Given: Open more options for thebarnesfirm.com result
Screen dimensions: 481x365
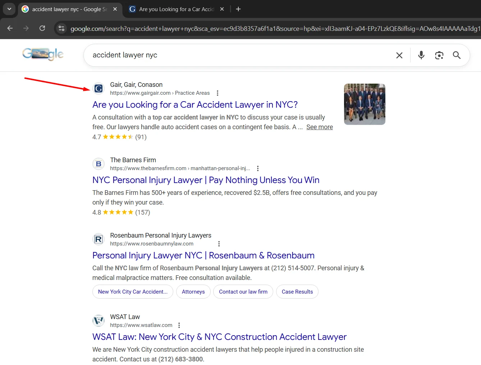Looking at the screenshot, I should tap(258, 168).
